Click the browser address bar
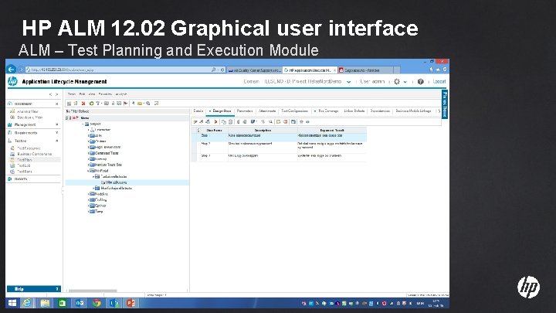556x313 pixels. [x=119, y=70]
